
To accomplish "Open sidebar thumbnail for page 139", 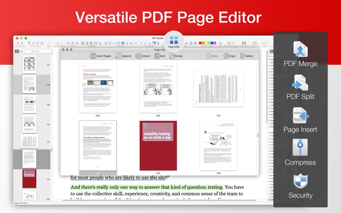I will 29,104.
